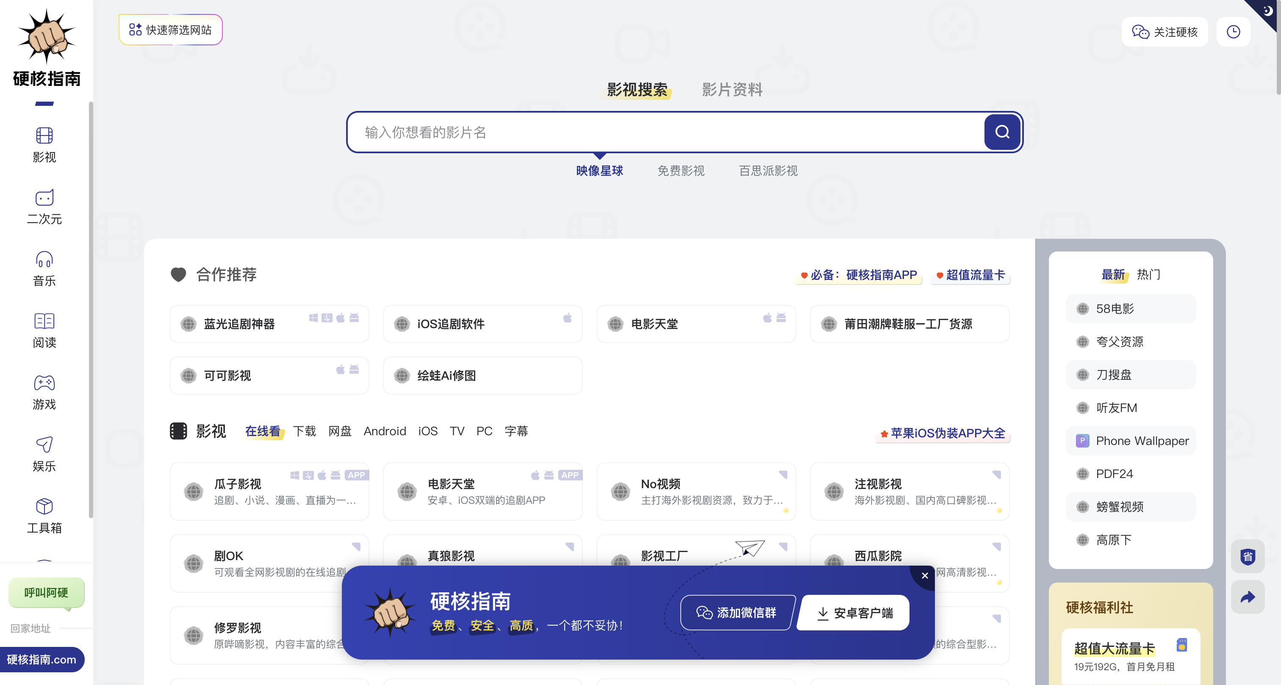
Task: Open the 二次元 sidebar section
Action: coord(44,206)
